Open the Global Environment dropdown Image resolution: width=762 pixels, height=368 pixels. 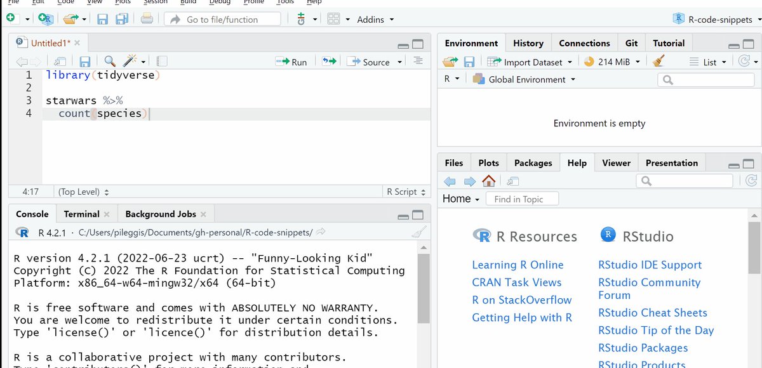point(524,79)
